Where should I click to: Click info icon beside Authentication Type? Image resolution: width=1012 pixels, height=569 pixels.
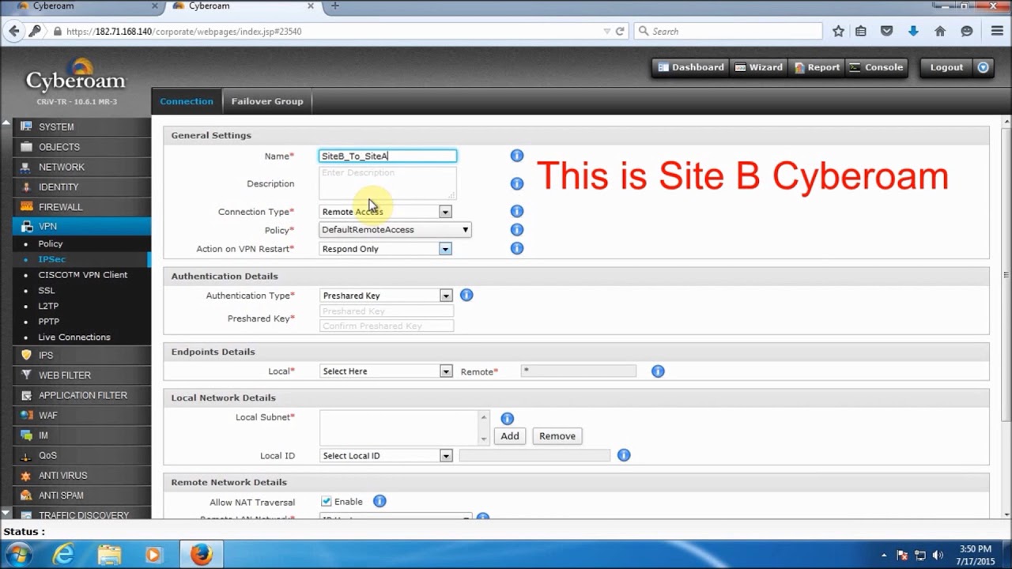[x=466, y=295]
